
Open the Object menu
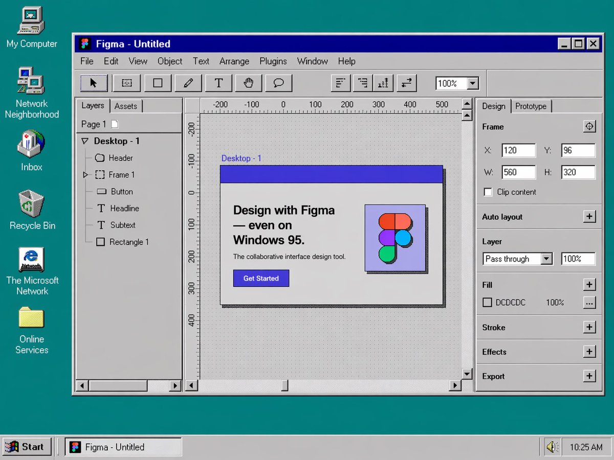pyautogui.click(x=170, y=61)
